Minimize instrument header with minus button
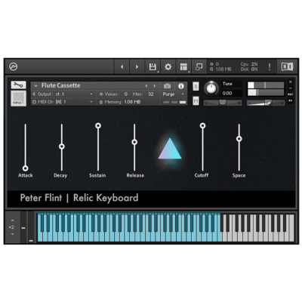 (x=291, y=88)
